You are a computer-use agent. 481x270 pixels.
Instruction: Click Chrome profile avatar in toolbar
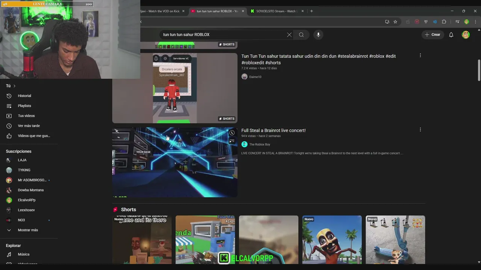(x=466, y=22)
